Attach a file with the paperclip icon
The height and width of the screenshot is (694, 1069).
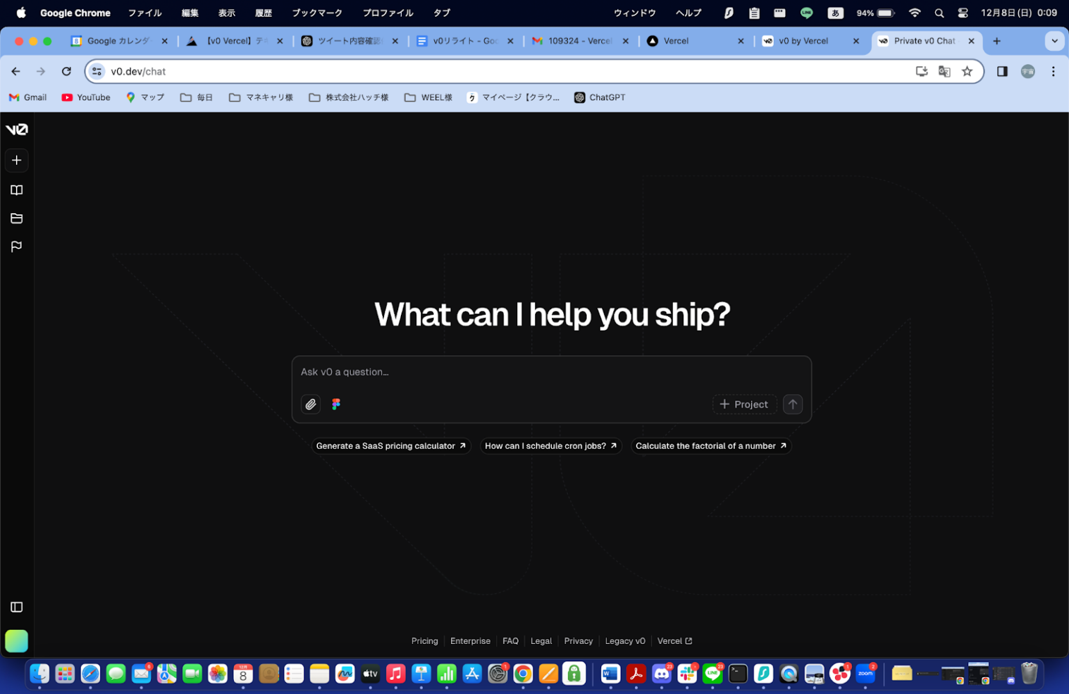tap(310, 404)
